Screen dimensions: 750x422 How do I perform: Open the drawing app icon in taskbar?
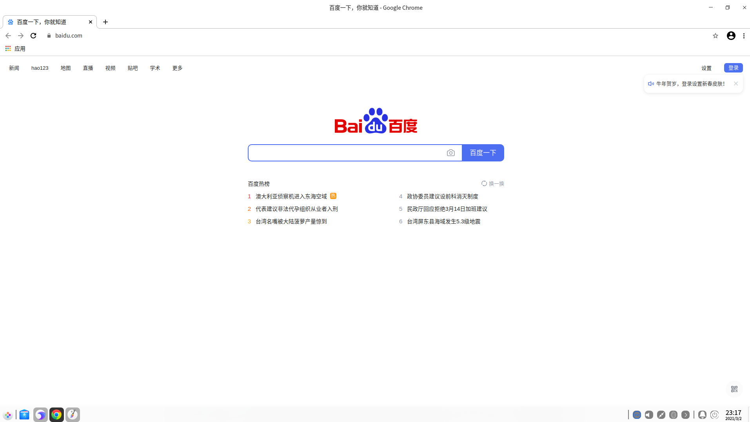click(x=73, y=415)
